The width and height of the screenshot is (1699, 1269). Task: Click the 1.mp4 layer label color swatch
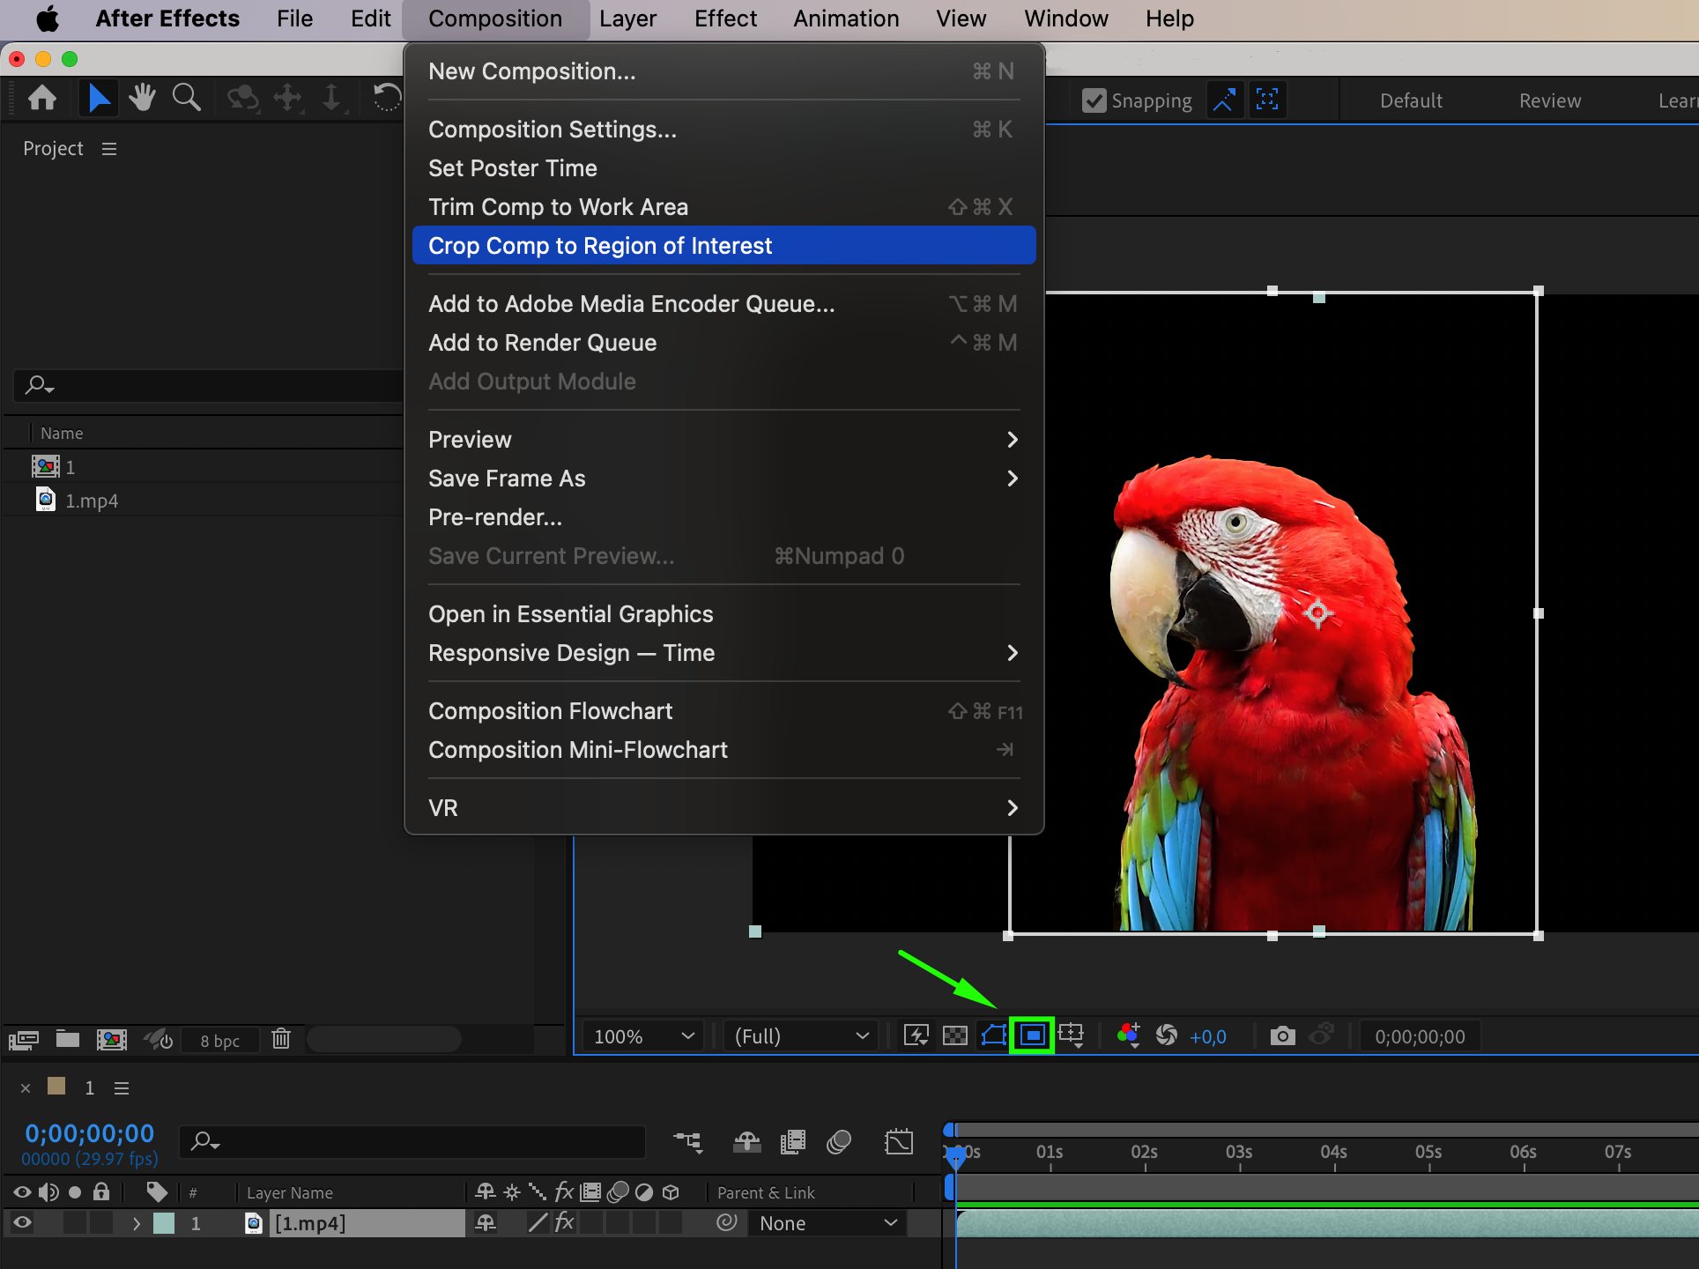[164, 1223]
